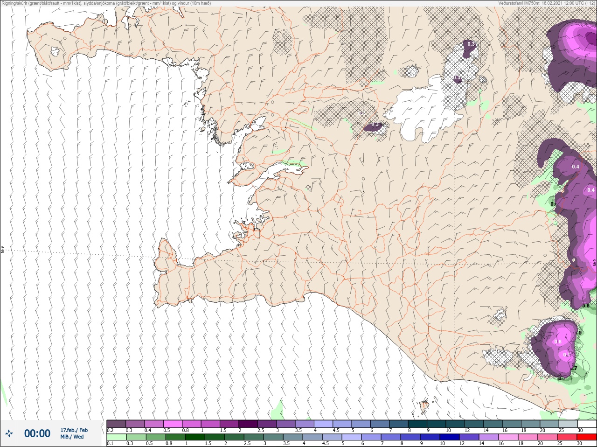This screenshot has height=447, width=597.
Task: Pick the lower scale swatch between 5 and 6
Action: pyautogui.click(x=352, y=437)
